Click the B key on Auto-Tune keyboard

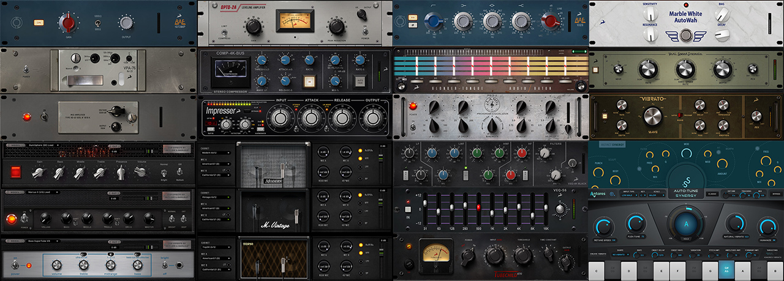tap(775, 271)
